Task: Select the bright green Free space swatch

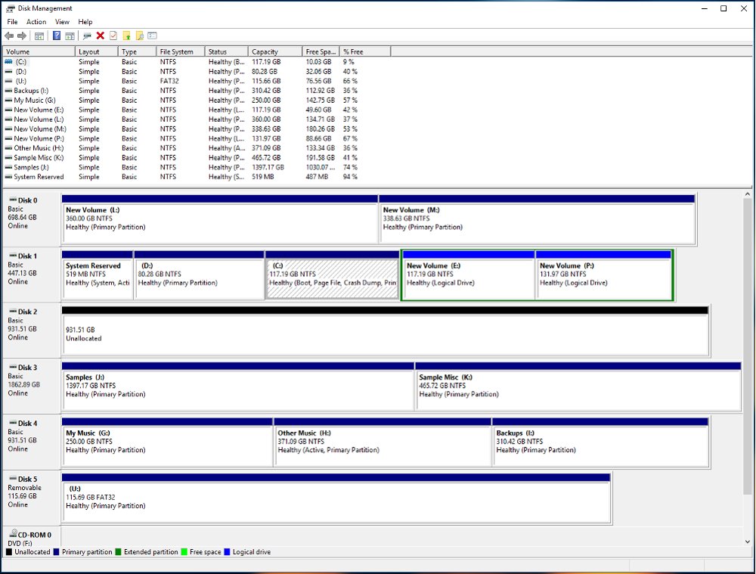Action: click(x=184, y=552)
